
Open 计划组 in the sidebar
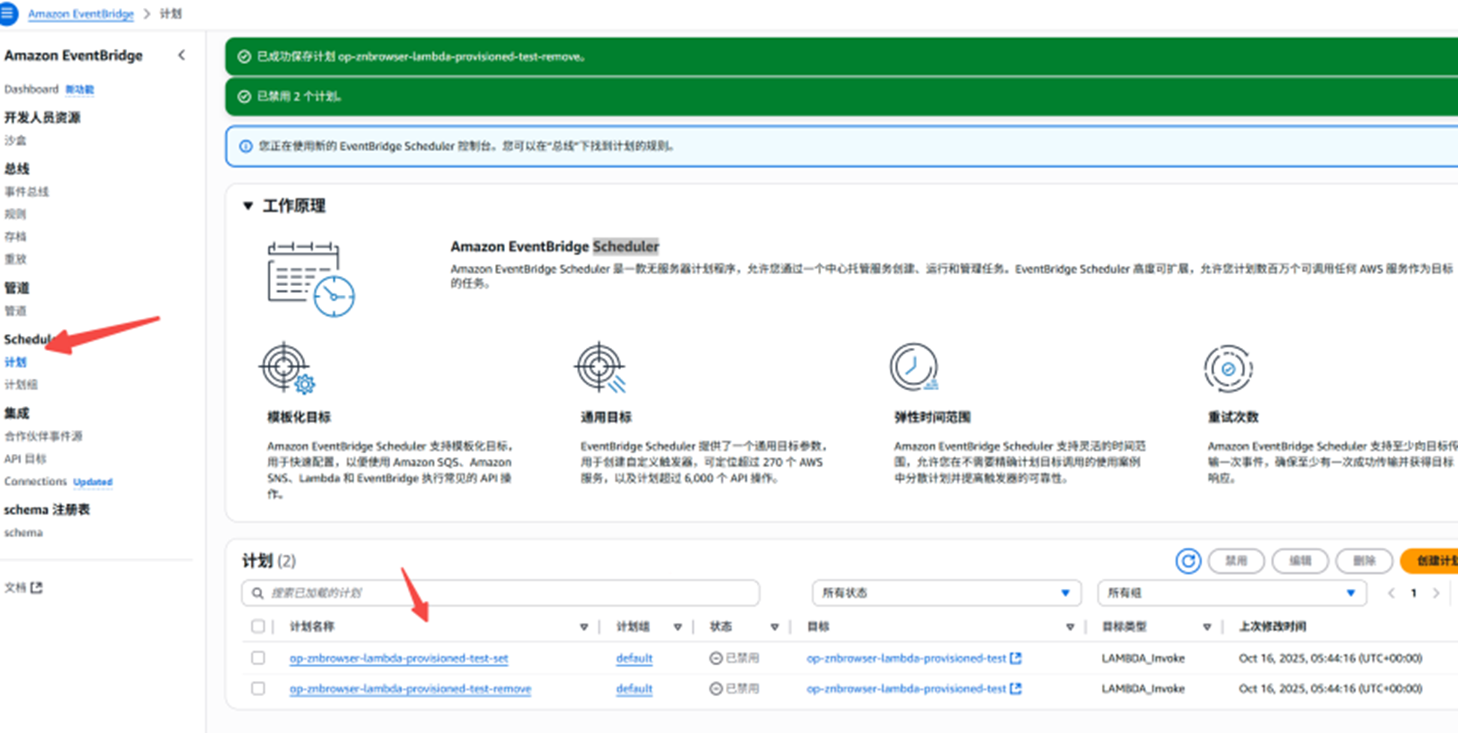(21, 384)
